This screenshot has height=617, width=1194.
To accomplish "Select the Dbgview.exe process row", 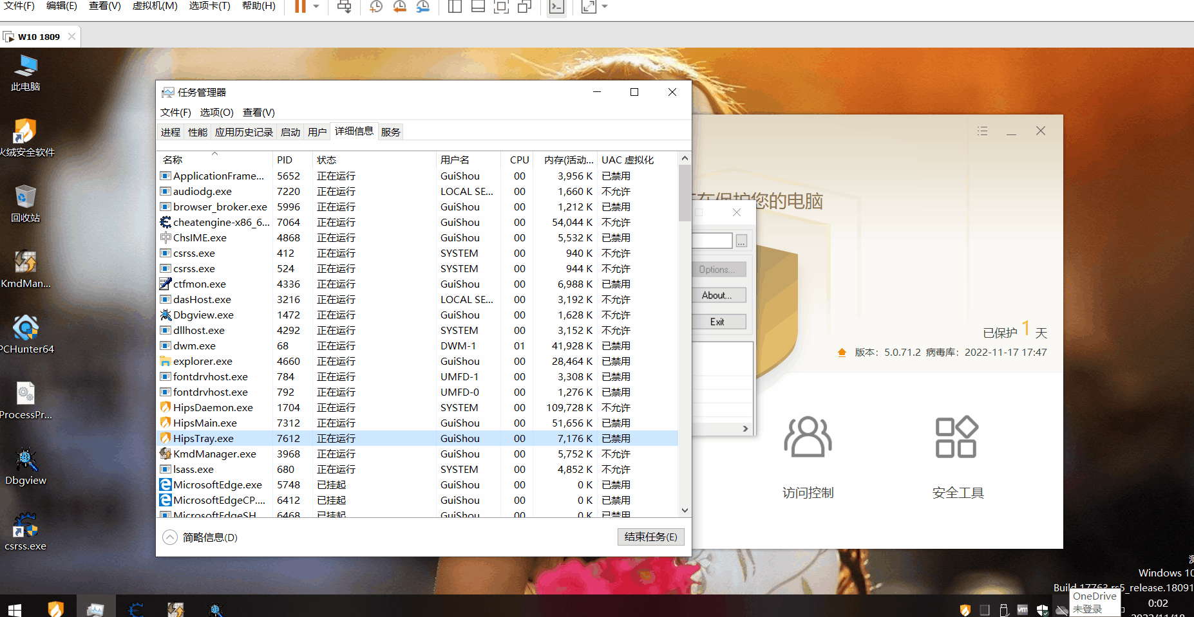I will tap(417, 315).
